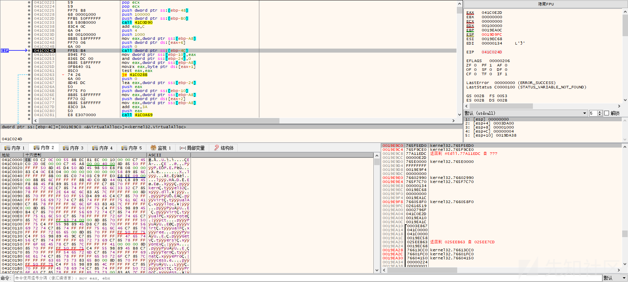
Task: Open the 默认 (stdcall) calling convention dropdown
Action: coord(526,113)
